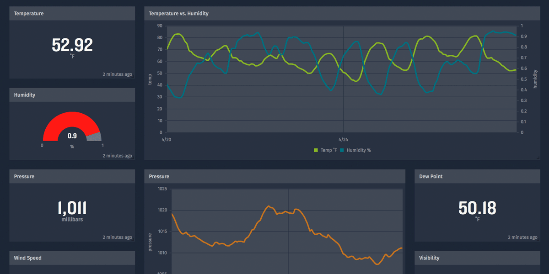The width and height of the screenshot is (549, 274).
Task: Click the Pressure value widget title
Action: 24,176
